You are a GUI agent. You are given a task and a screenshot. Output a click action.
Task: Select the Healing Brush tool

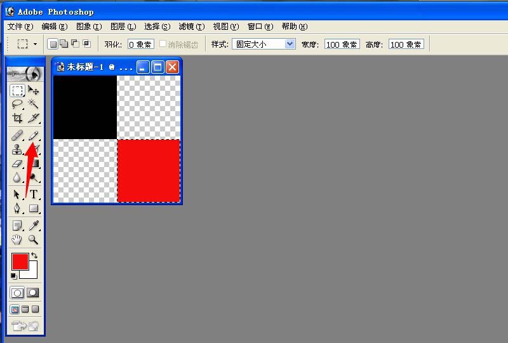click(17, 135)
